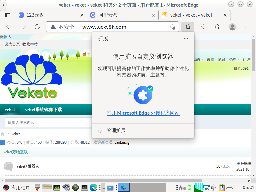Viewport: 256px width, 192px height.
Task: Open the 消息 link in the header
Action: (221, 60)
